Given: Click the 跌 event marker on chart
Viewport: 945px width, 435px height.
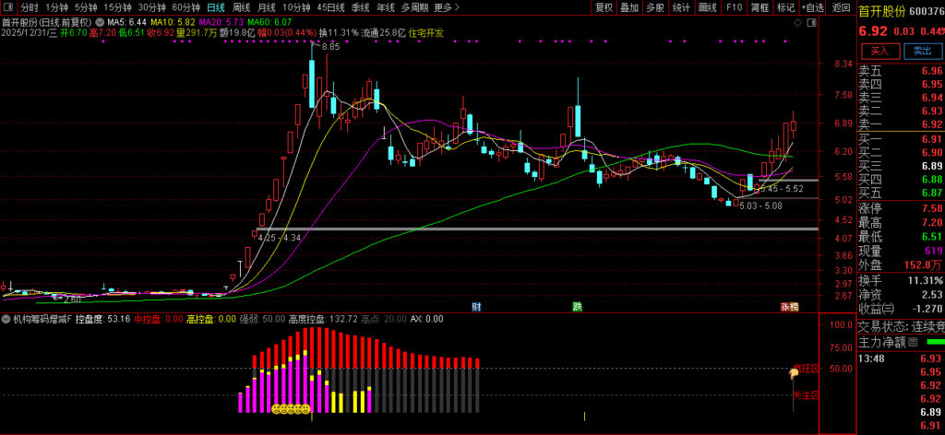Looking at the screenshot, I should click(x=578, y=306).
